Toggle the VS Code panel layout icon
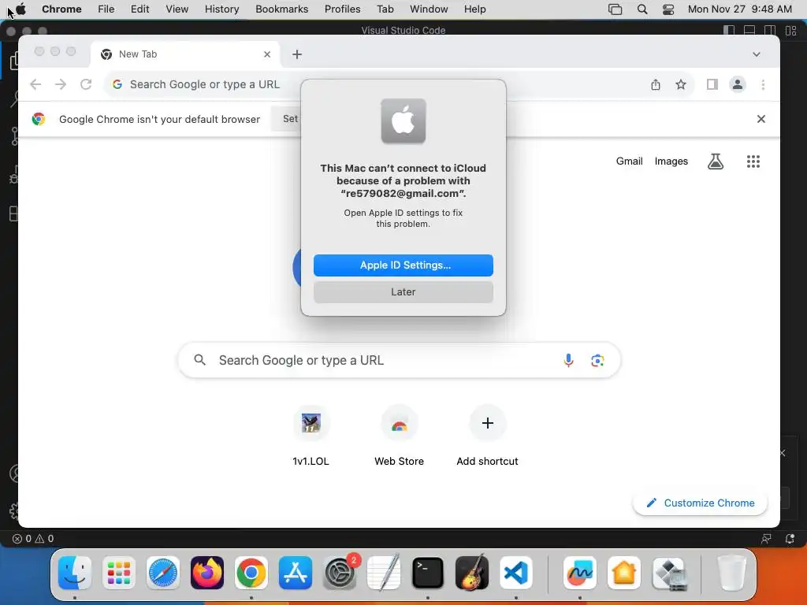The width and height of the screenshot is (807, 605). click(x=749, y=31)
